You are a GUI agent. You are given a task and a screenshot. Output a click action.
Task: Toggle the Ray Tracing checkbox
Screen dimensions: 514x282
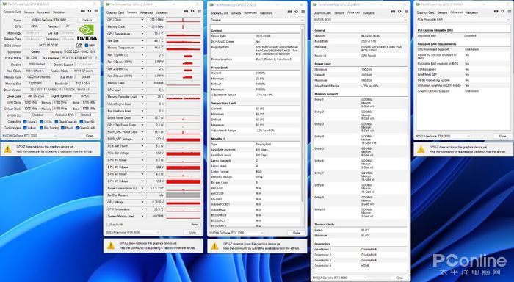pyautogui.click(x=41, y=128)
